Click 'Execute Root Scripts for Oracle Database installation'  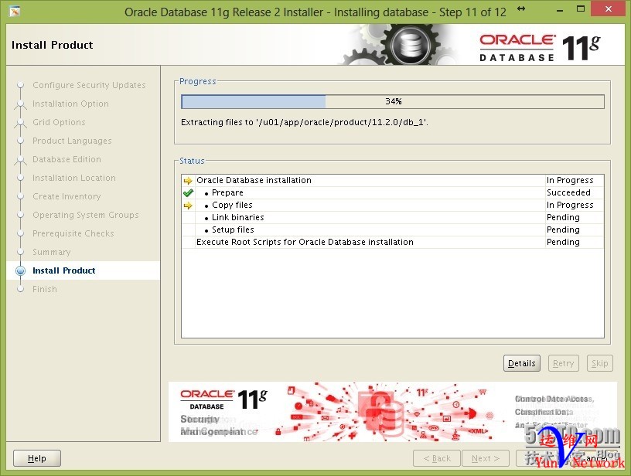(x=305, y=242)
